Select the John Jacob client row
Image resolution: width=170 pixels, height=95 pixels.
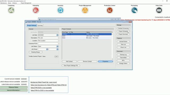(x=87, y=36)
